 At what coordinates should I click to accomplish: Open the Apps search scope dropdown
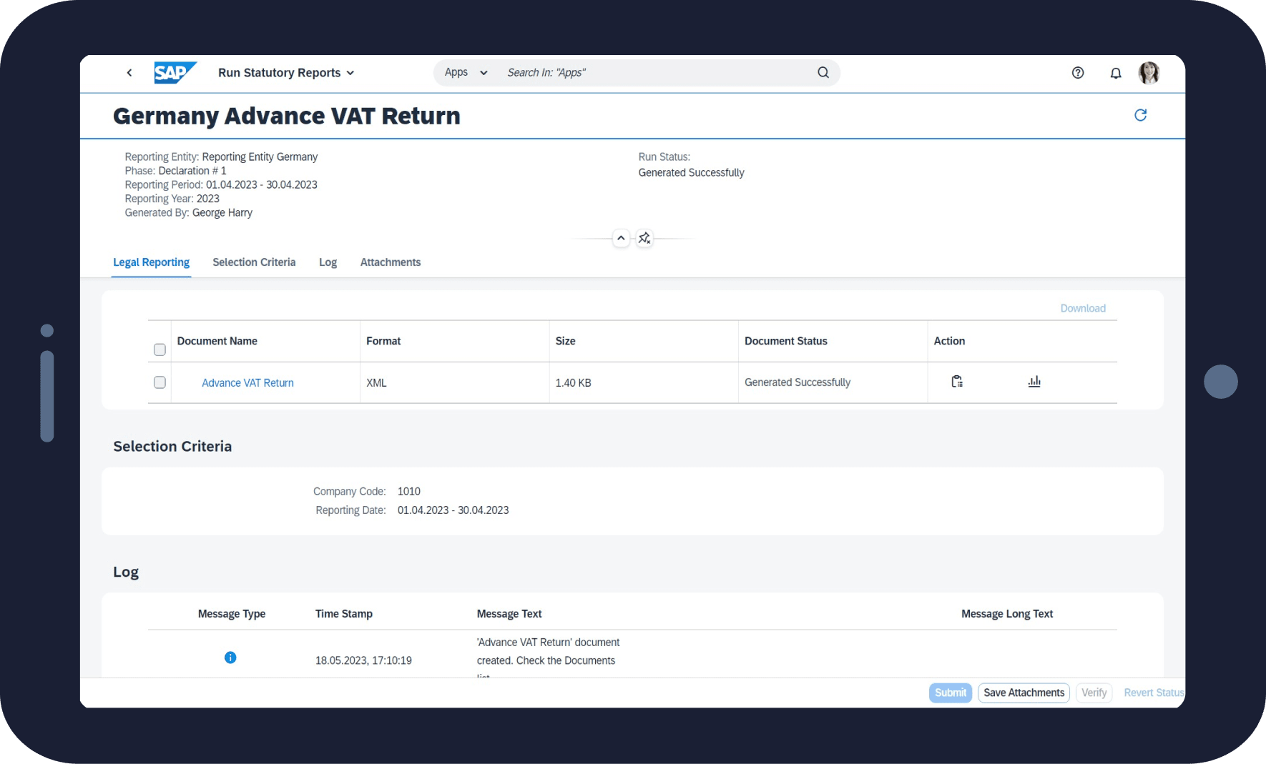pyautogui.click(x=466, y=73)
